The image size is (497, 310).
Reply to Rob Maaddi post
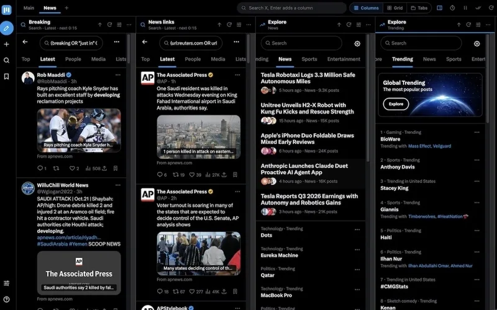click(x=42, y=168)
